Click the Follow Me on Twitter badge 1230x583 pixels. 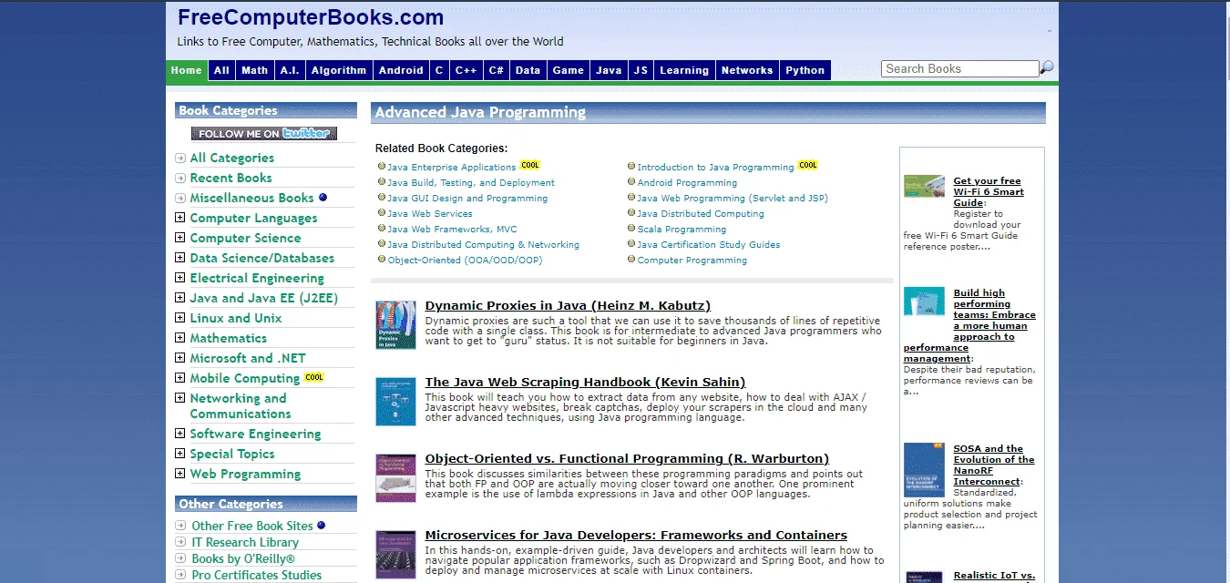pos(264,133)
